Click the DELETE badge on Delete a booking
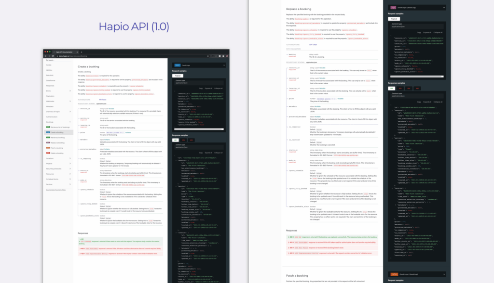 tap(49, 153)
